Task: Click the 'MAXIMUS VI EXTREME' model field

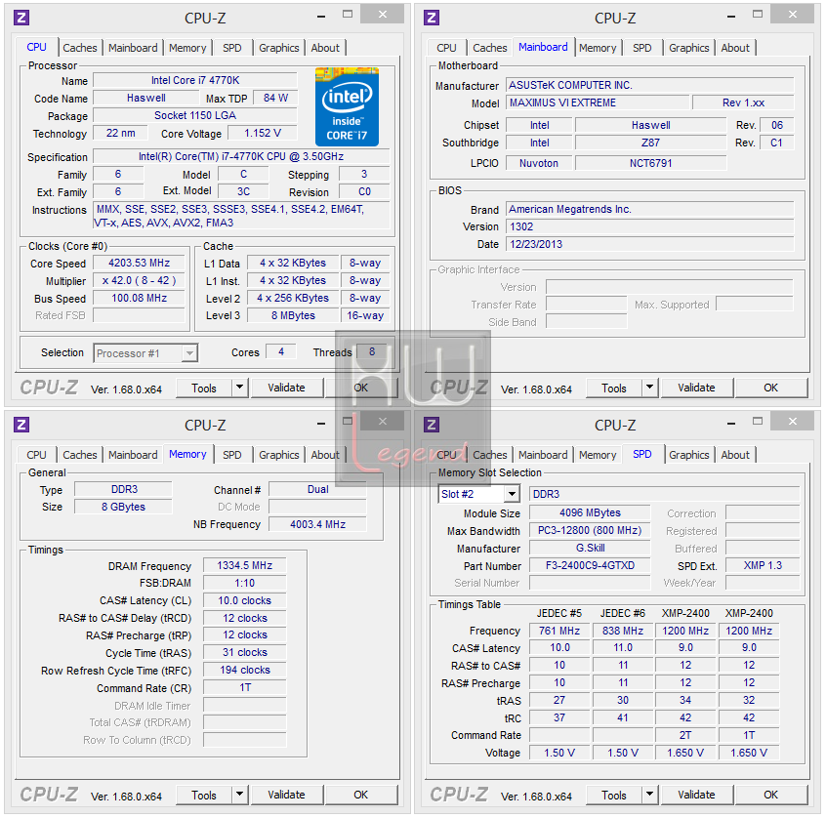Action: coord(598,102)
